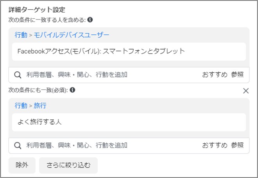Open the 行動 link above モバイルデバイスユーザー
This screenshot has width=258, height=178.
pos(21,35)
